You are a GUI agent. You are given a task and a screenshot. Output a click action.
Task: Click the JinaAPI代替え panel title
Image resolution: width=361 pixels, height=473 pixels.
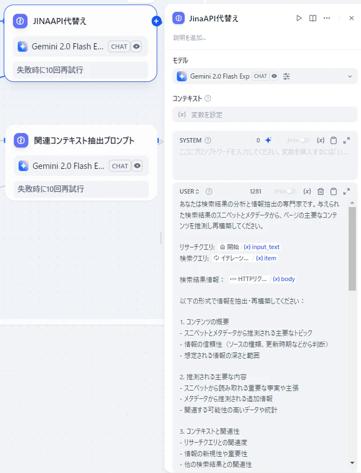(x=214, y=19)
